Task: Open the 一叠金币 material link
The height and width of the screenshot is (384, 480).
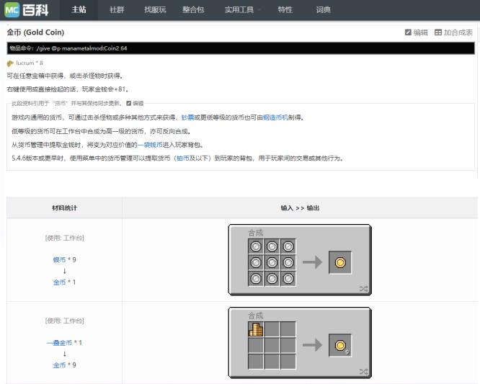Action: click(x=59, y=343)
